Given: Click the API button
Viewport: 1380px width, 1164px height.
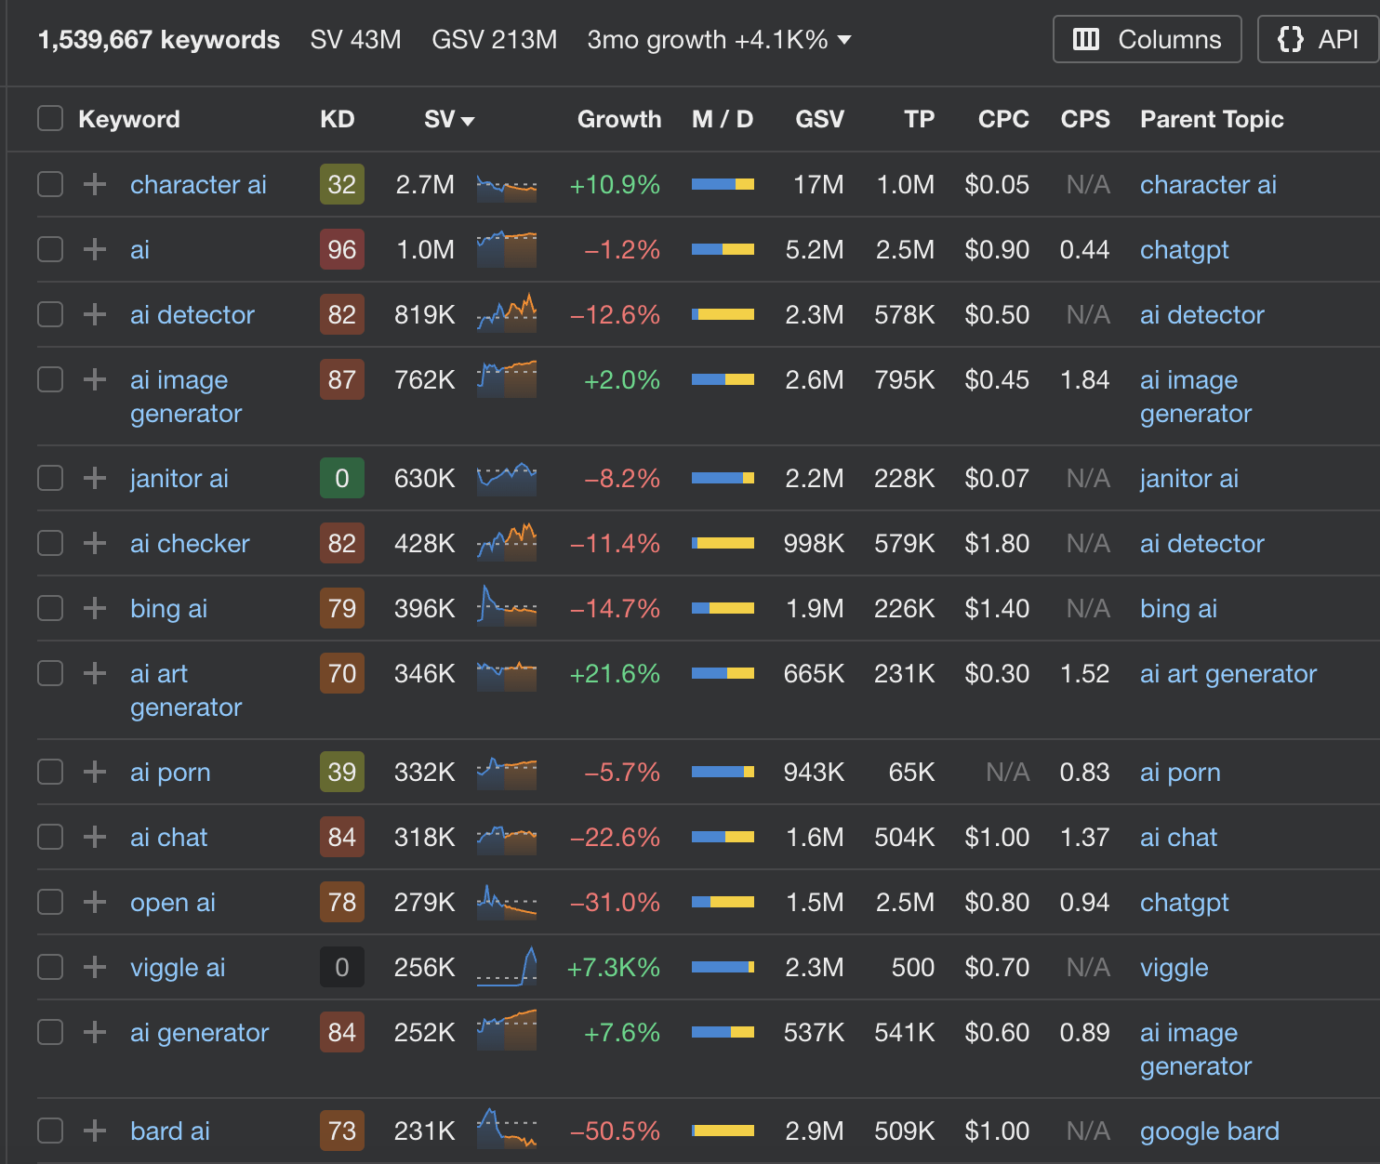Looking at the screenshot, I should 1318,40.
